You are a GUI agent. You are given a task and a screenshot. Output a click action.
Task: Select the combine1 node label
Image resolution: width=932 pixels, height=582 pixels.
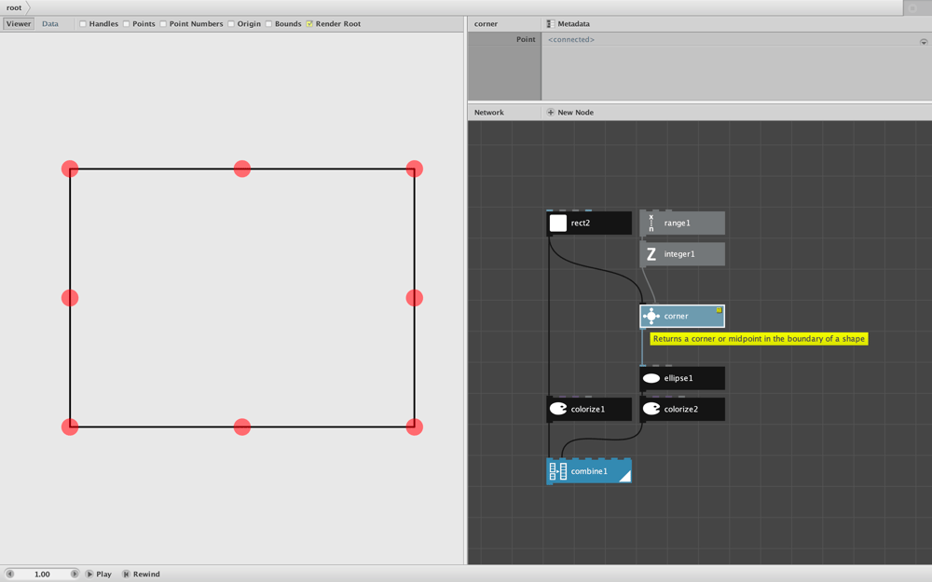click(589, 471)
